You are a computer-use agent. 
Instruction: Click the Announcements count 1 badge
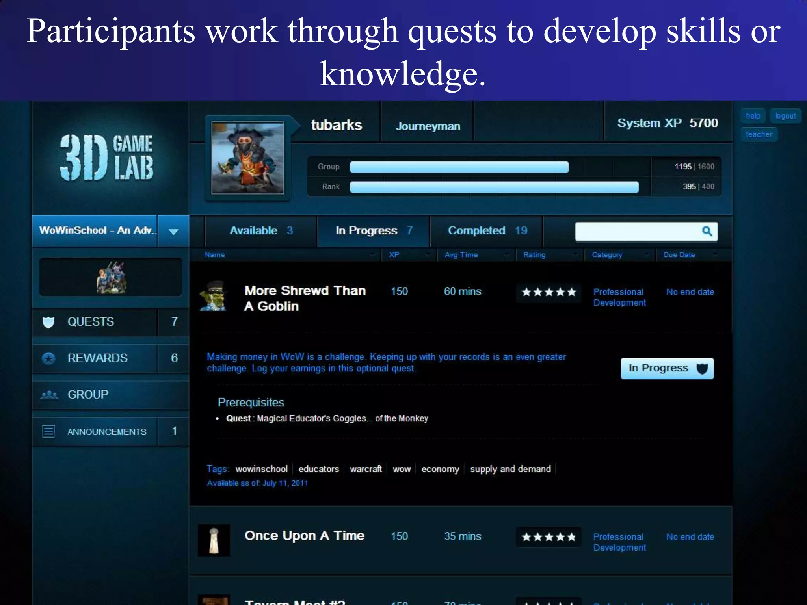click(x=174, y=431)
